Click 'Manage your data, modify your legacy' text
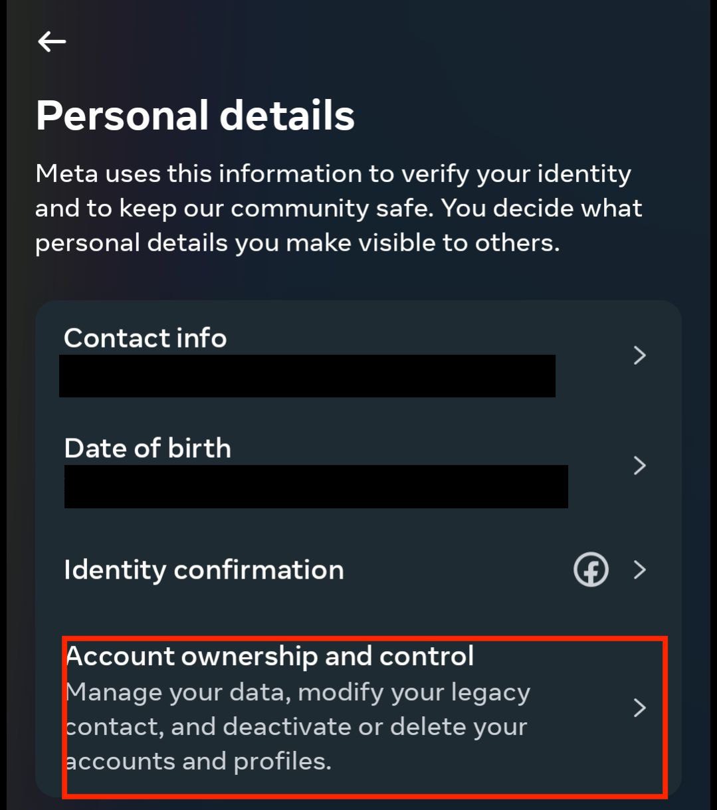 pos(298,692)
